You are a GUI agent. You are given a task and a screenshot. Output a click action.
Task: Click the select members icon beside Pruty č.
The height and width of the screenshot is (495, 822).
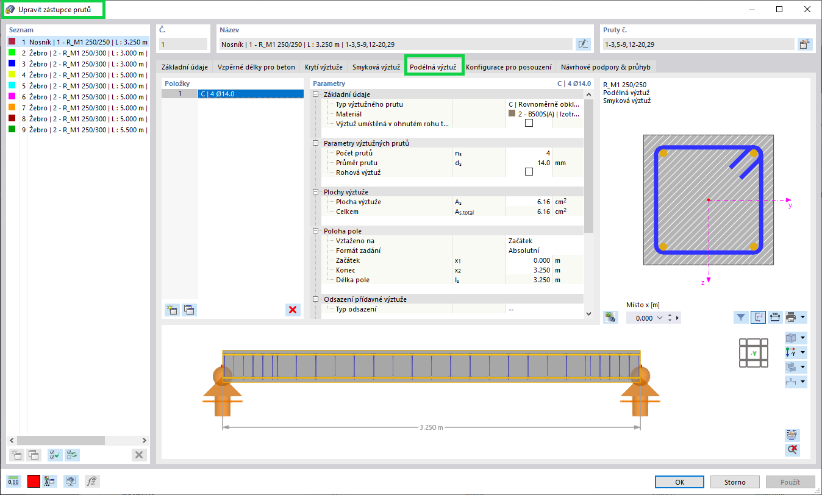805,44
